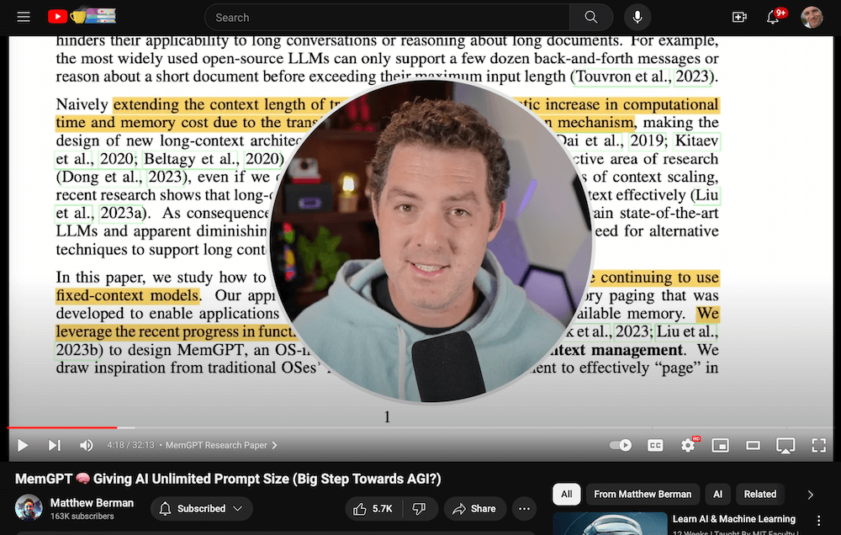This screenshot has height=535, width=841.
Task: Switch to the Related filter chip
Action: pos(759,495)
